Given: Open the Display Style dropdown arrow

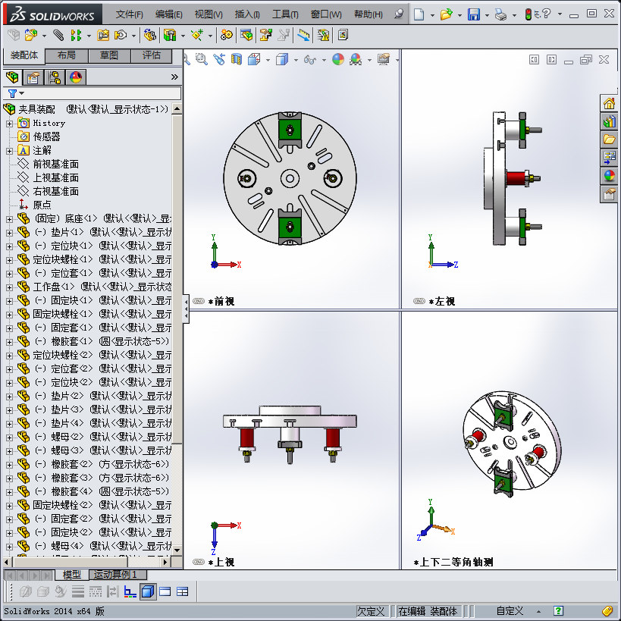Looking at the screenshot, I should [x=296, y=60].
